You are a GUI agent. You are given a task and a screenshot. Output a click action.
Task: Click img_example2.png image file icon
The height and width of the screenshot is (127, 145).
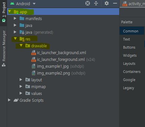point(34,73)
